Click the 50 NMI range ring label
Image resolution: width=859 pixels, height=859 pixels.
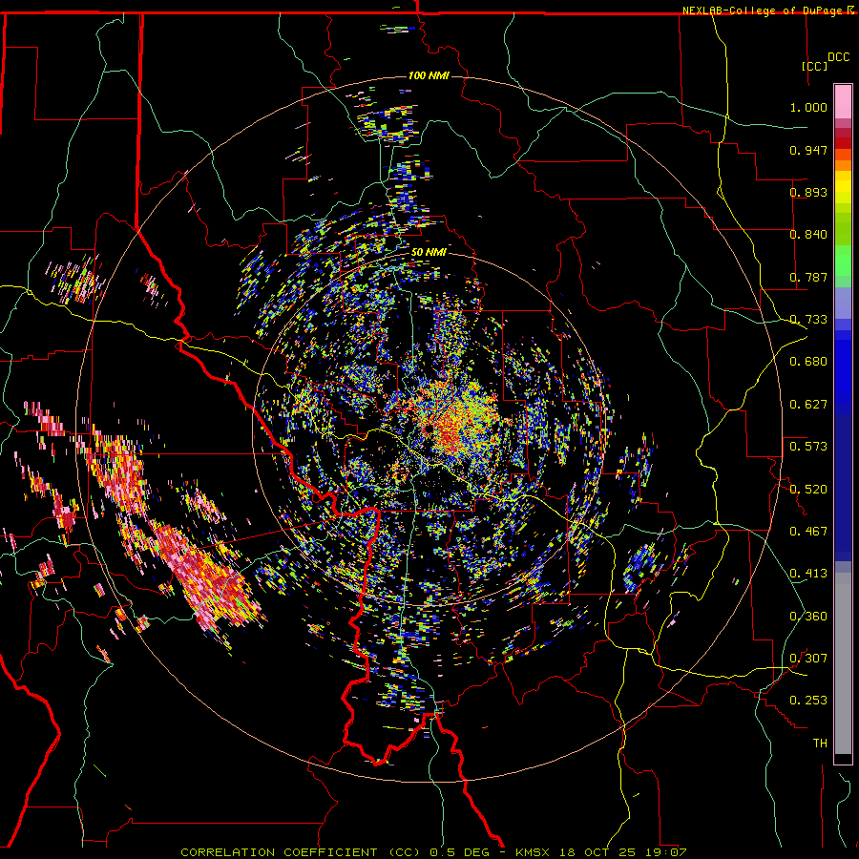(x=429, y=252)
